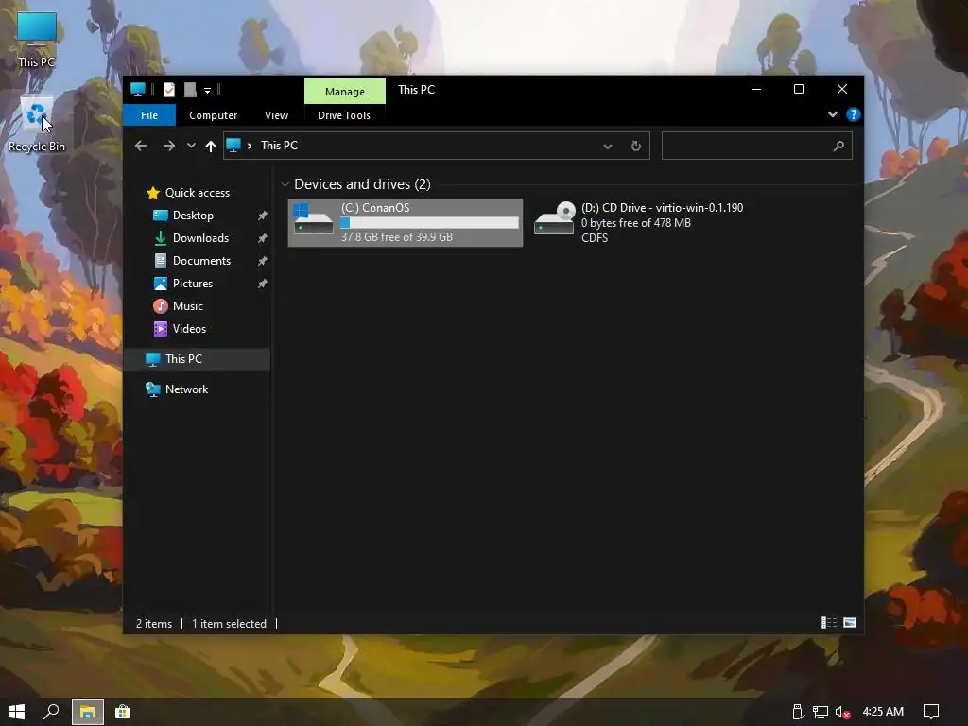Refresh the This PC view
The width and height of the screenshot is (968, 726).
(x=636, y=147)
